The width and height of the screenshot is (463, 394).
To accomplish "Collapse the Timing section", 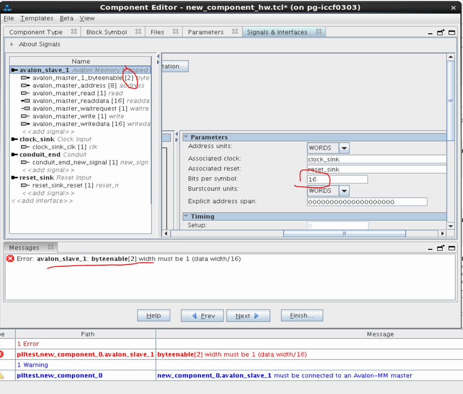I will 186,216.
